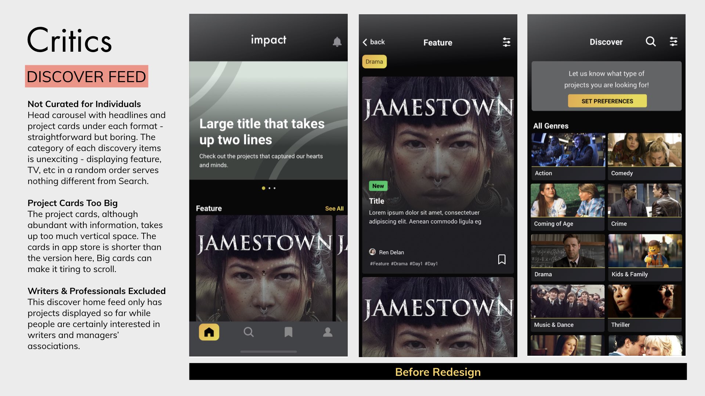The width and height of the screenshot is (705, 396).
Task: Tap the notification bell icon
Action: click(337, 42)
